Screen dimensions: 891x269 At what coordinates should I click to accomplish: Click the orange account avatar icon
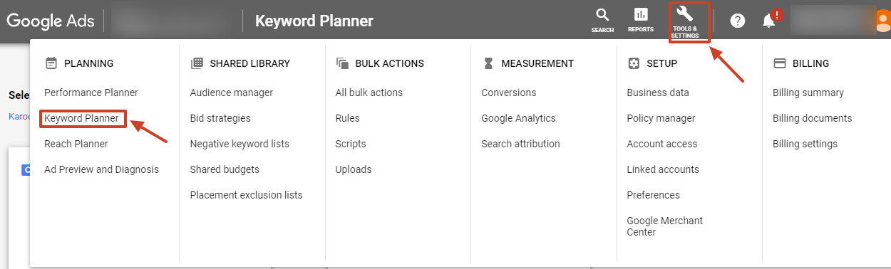point(883,21)
